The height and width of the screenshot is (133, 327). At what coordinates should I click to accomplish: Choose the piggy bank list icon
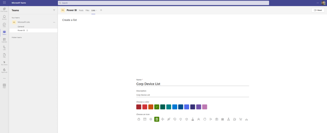click(205, 119)
